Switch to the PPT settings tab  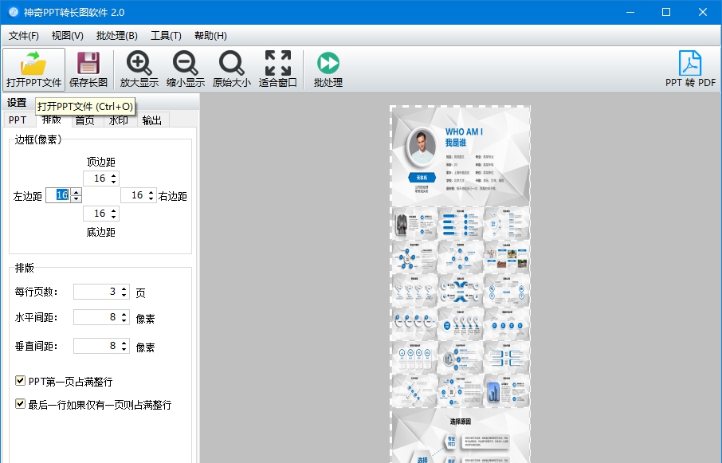[18, 120]
